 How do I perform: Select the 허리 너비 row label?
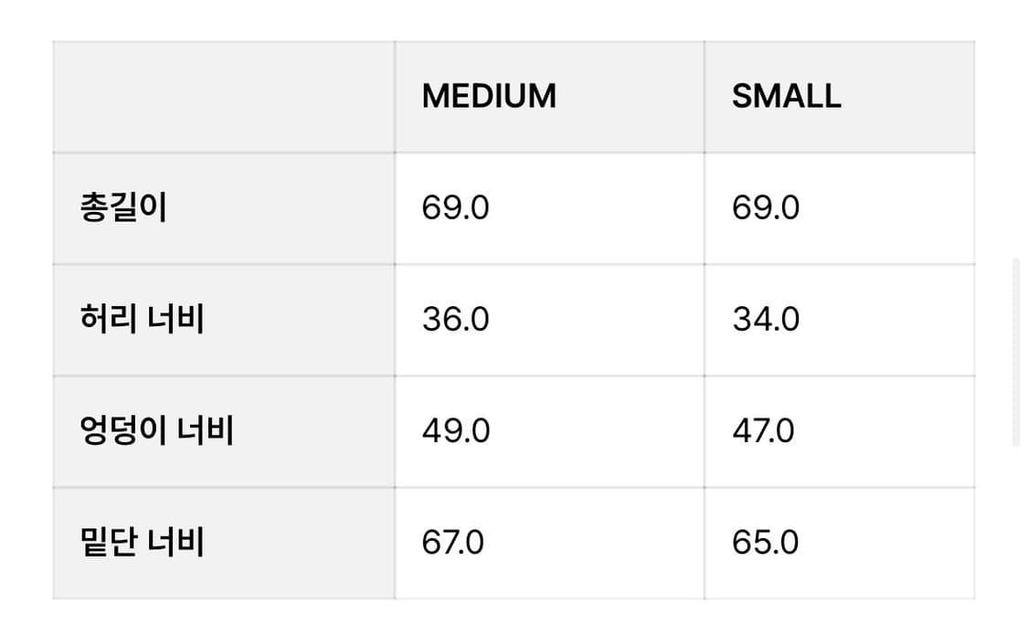pos(142,320)
